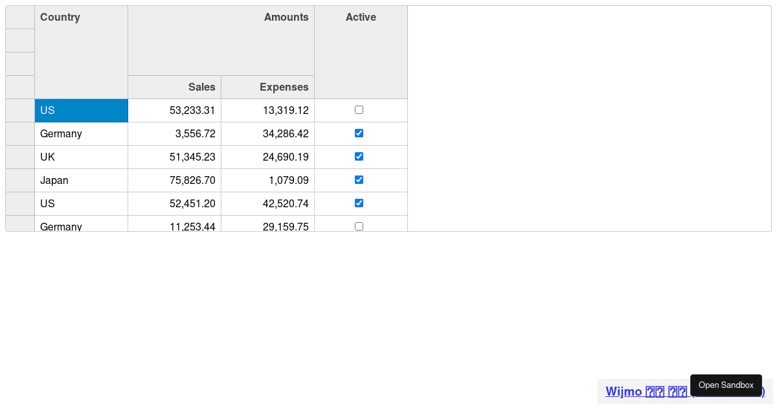777x408 pixels.
Task: Toggle Active checkbox for US 52,451.20 row
Action: point(359,203)
